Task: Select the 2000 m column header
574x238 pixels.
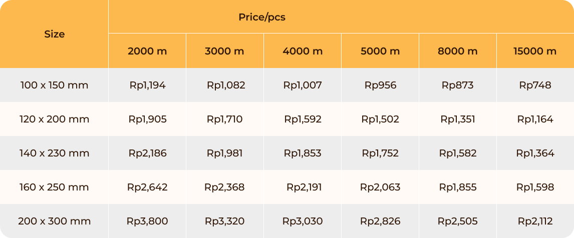Action: coord(147,51)
